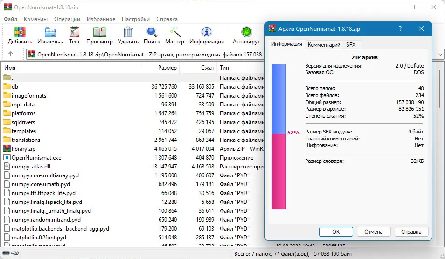Select the platforms folder icon
This screenshot has height=259, width=445.
7,113
